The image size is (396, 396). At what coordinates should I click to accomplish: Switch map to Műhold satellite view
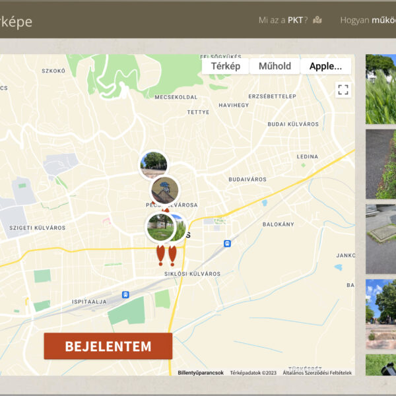275,66
